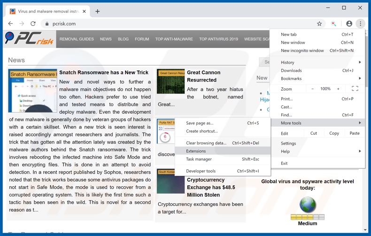Open the red search extension icon
This screenshot has height=236, width=371.
[x=333, y=23]
